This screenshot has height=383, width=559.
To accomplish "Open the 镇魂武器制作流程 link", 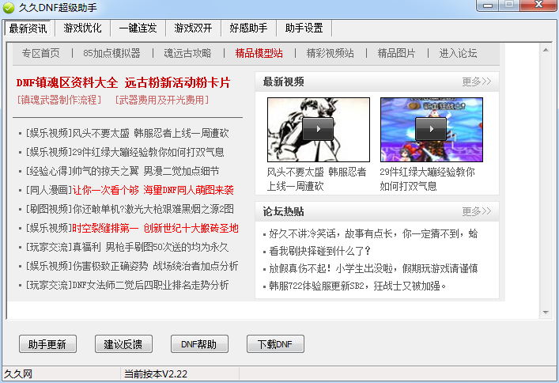I will [59, 100].
